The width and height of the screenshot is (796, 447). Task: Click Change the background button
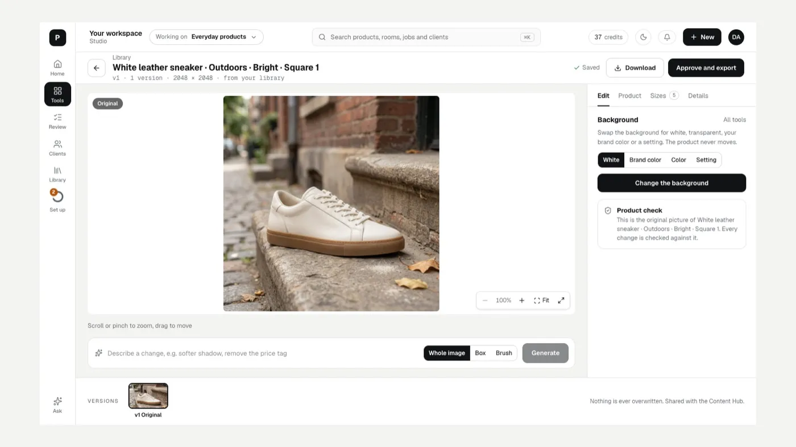(x=671, y=183)
